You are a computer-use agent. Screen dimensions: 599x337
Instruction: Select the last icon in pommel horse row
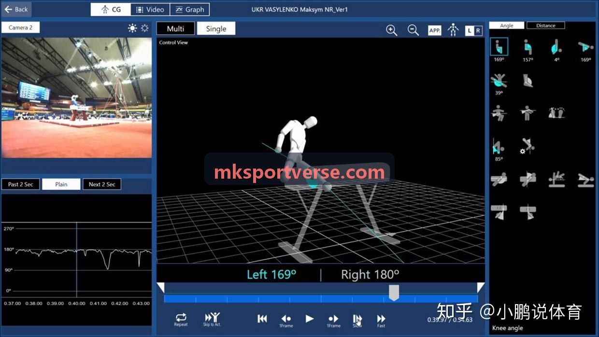point(585,179)
